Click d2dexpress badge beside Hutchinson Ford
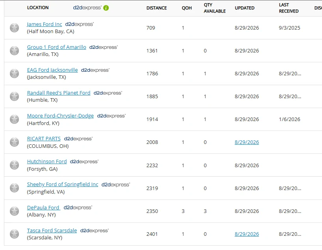The width and height of the screenshot is (322, 250). click(x=84, y=162)
